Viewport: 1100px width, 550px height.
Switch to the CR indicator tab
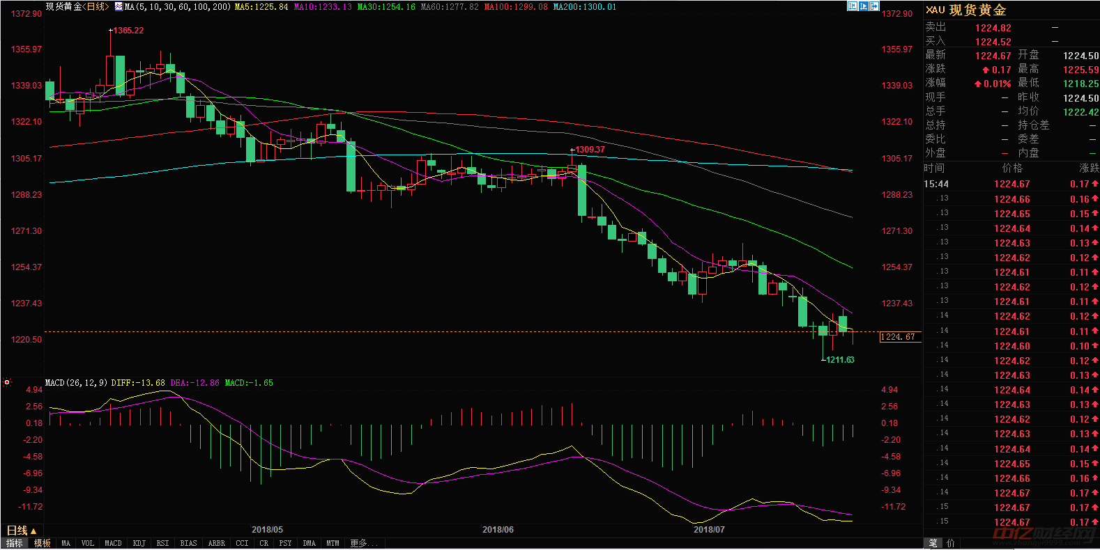tap(263, 543)
